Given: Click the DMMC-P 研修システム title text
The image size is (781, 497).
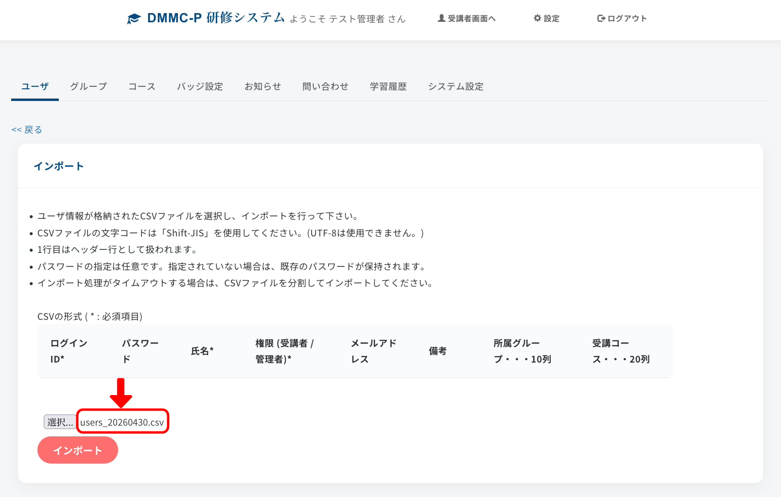Looking at the screenshot, I should 216,18.
